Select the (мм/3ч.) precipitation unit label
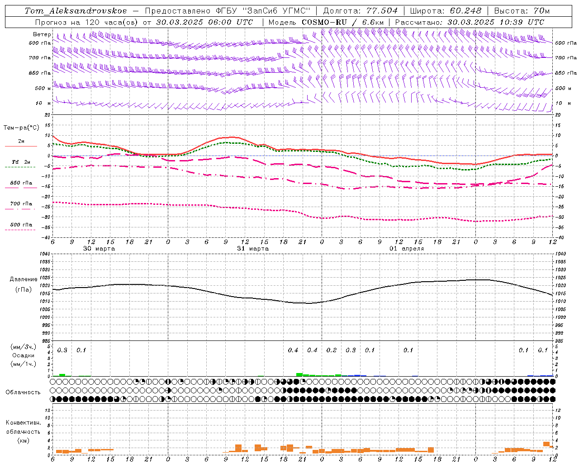579x463 pixels. coord(24,347)
